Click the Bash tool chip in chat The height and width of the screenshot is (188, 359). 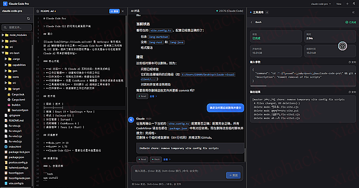[x=156, y=159]
